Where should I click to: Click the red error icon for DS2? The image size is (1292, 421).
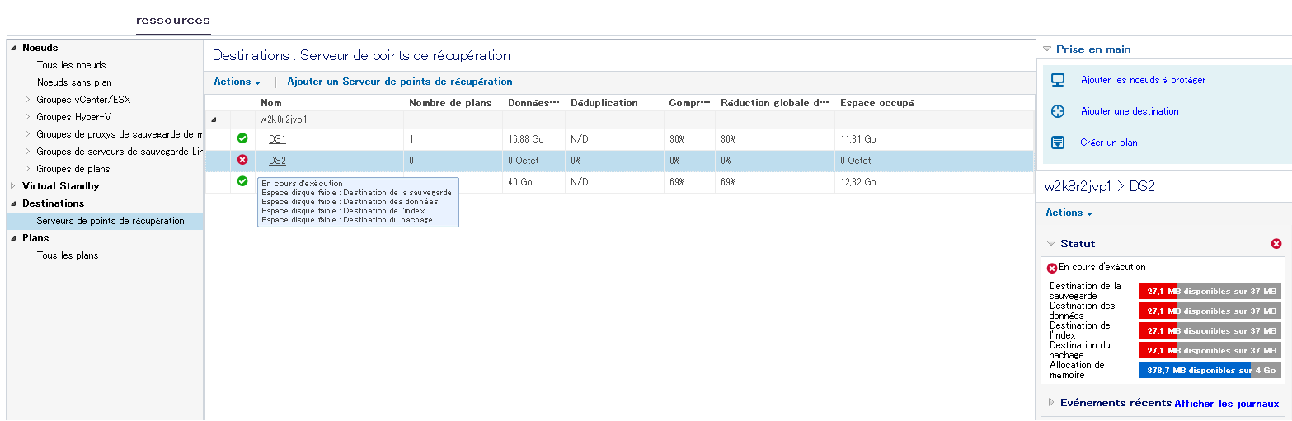242,160
